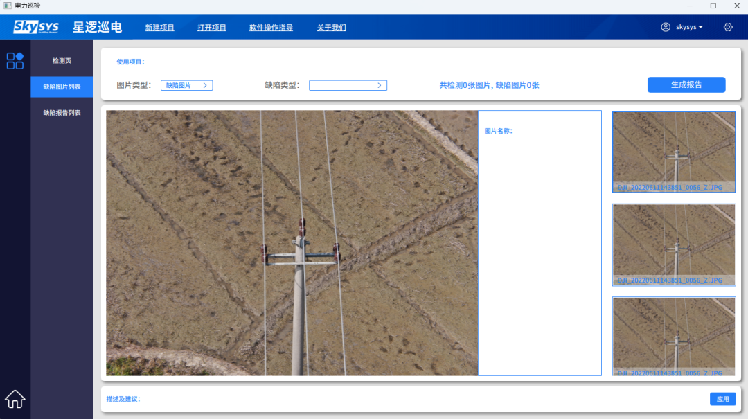Open settings gear icon in header
The height and width of the screenshot is (419, 748).
pyautogui.click(x=728, y=27)
